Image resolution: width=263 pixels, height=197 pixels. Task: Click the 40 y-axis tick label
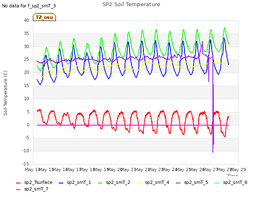point(26,20)
